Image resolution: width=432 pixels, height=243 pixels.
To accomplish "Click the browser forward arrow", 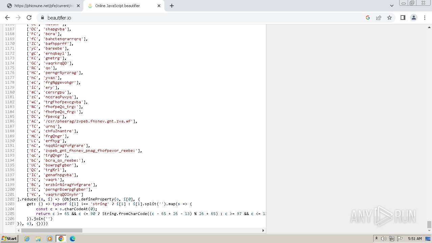I will pos(18,18).
